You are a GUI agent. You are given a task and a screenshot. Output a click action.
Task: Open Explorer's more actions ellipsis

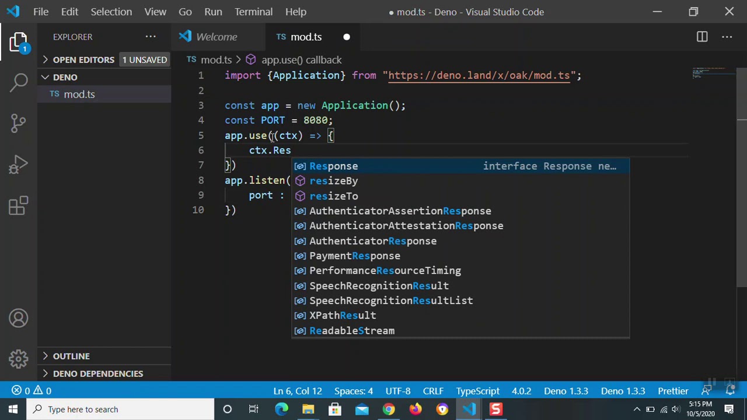point(151,37)
